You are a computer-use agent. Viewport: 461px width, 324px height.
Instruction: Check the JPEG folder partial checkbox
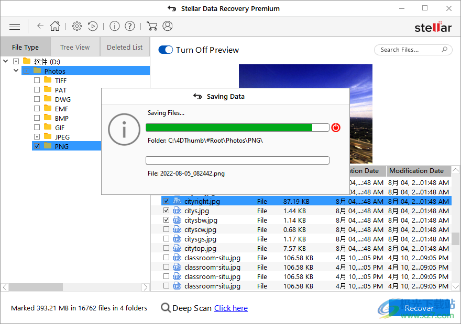(x=37, y=136)
